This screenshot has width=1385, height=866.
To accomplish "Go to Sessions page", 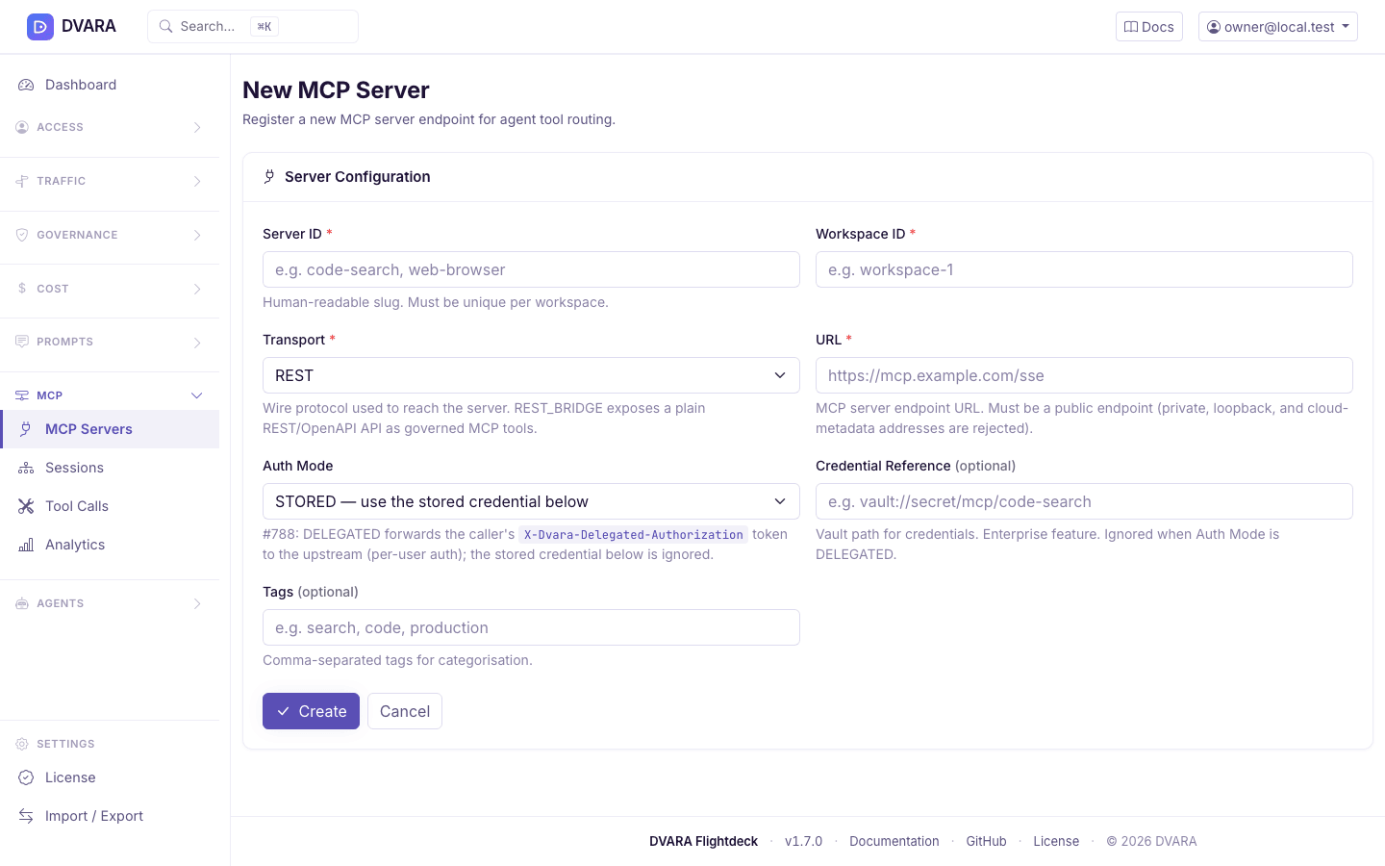I will click(x=110, y=468).
